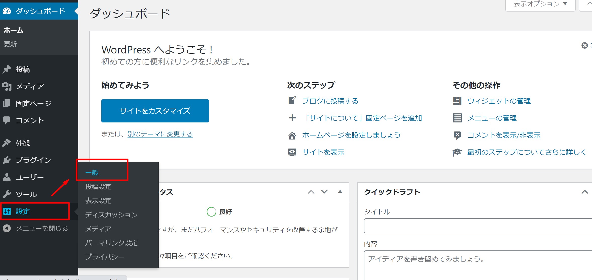Click the list icon beside メニューの管理

pyautogui.click(x=457, y=118)
